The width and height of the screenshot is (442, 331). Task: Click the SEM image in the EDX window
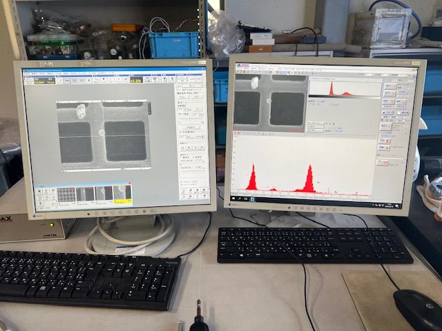(x=270, y=103)
